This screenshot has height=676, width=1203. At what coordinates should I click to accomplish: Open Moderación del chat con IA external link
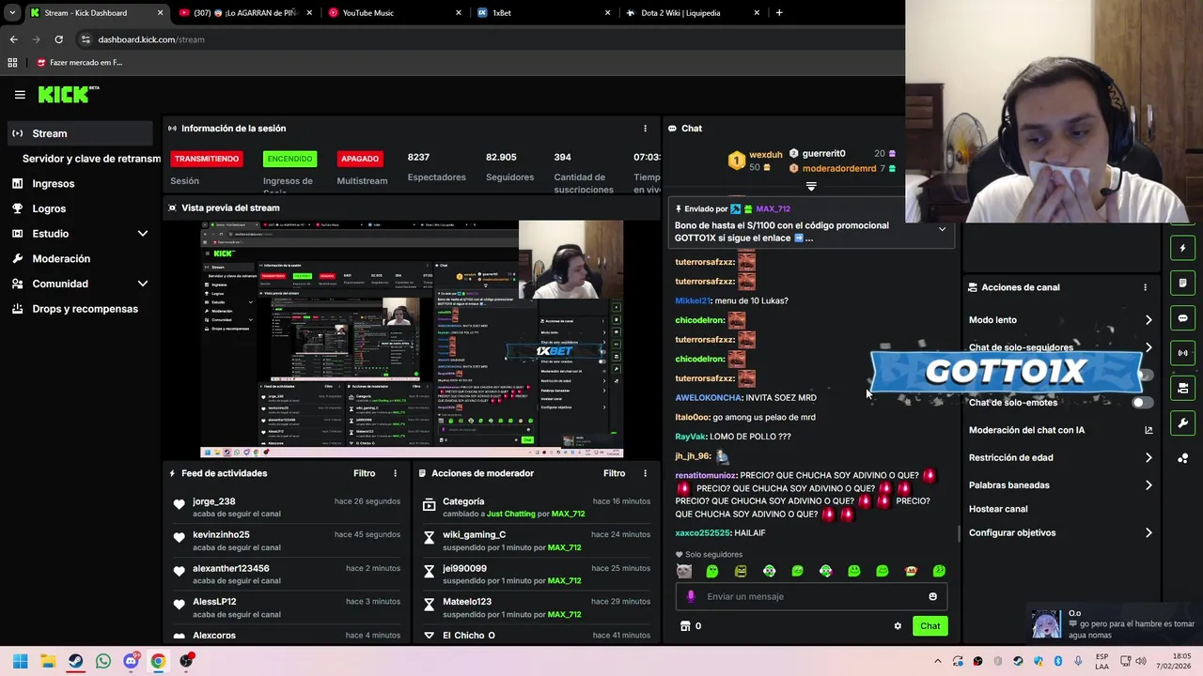click(x=1148, y=430)
